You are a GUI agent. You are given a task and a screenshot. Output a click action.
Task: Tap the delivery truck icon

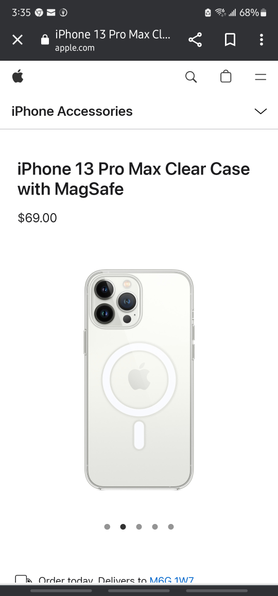pyautogui.click(x=24, y=580)
